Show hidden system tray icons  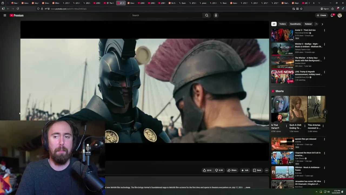coord(316,192)
